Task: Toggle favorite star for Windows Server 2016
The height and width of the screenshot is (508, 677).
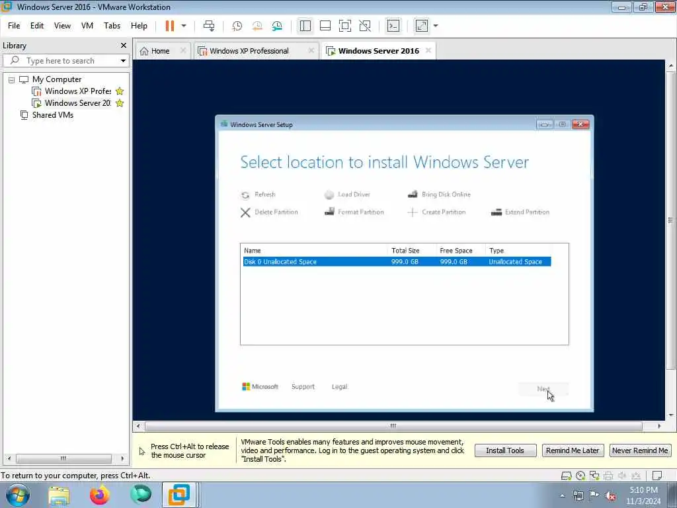Action: point(120,103)
